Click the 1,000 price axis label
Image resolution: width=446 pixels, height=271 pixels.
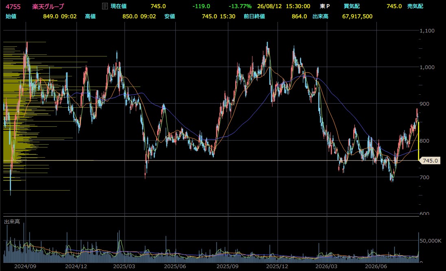pos(427,67)
